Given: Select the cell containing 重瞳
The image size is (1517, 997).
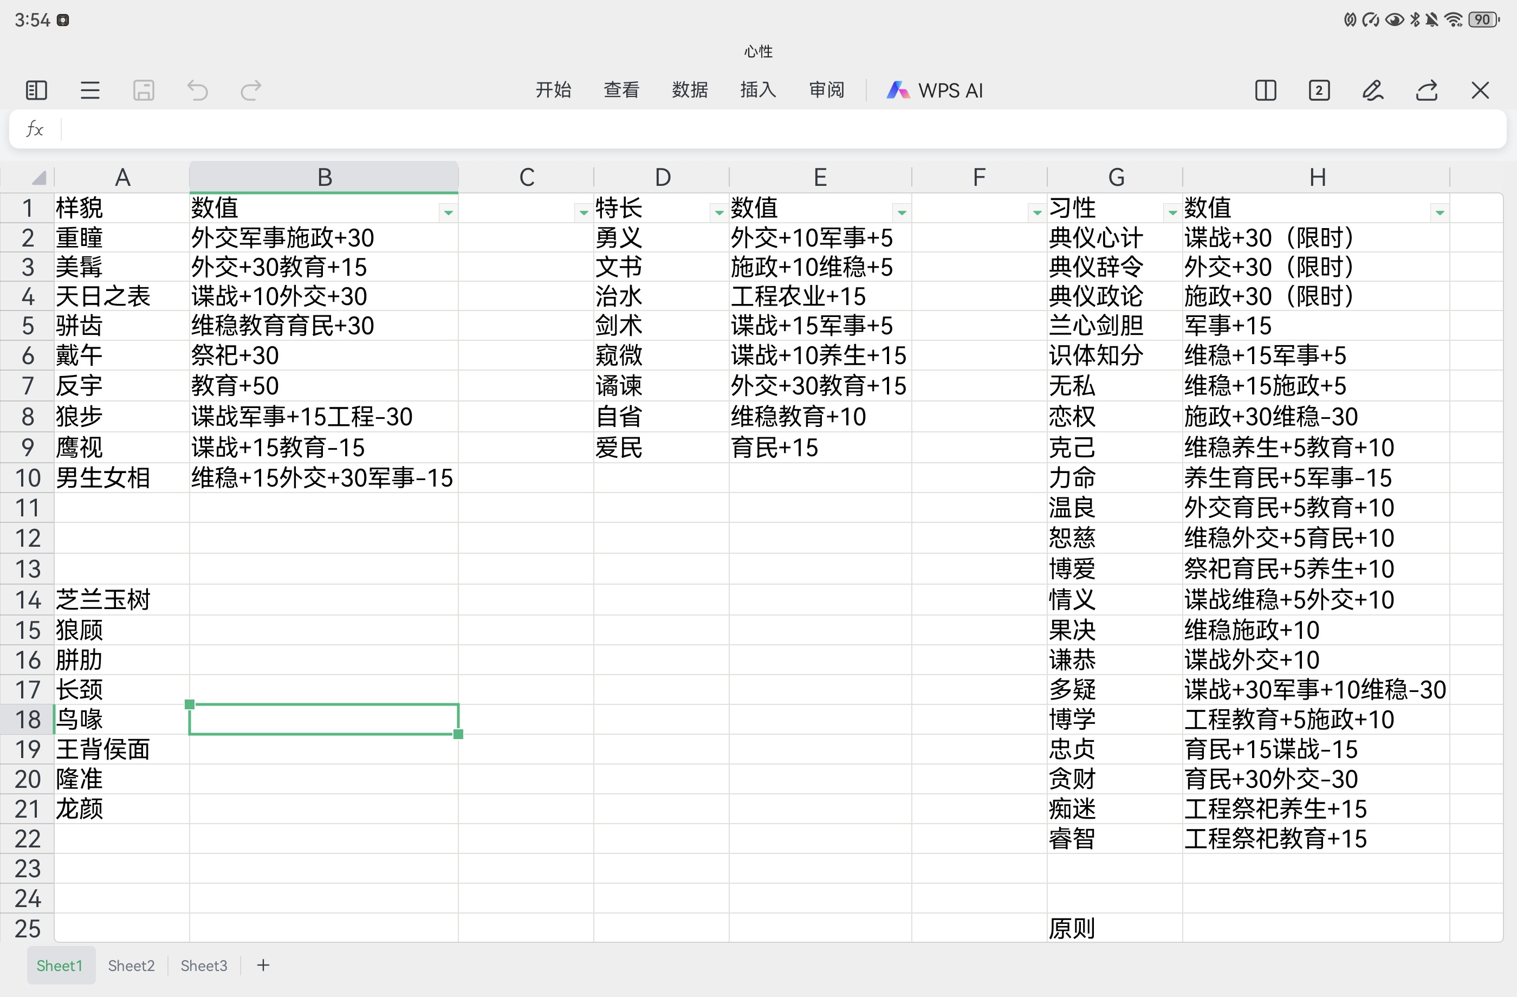Looking at the screenshot, I should (x=122, y=238).
